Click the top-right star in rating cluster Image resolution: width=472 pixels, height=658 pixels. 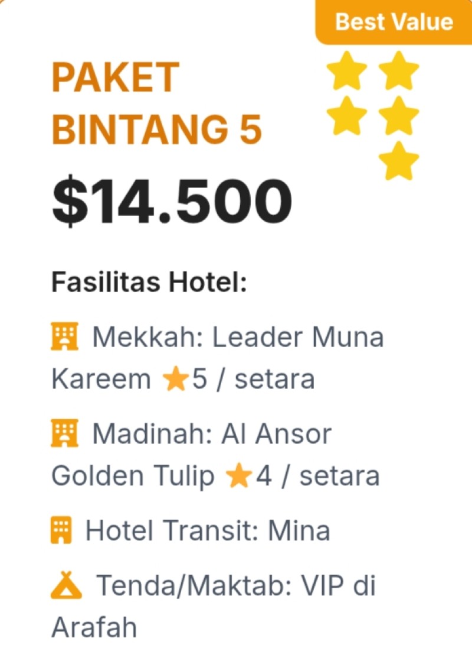point(399,71)
